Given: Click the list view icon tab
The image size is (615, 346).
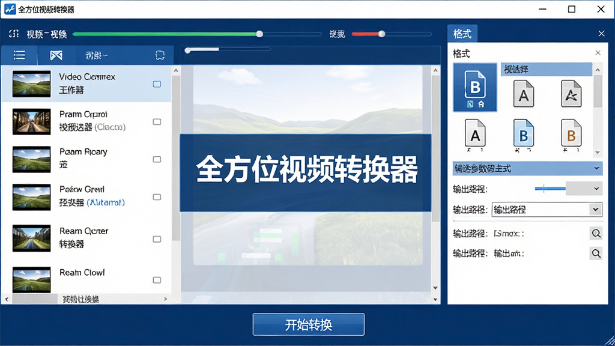Looking at the screenshot, I should pyautogui.click(x=19, y=55).
